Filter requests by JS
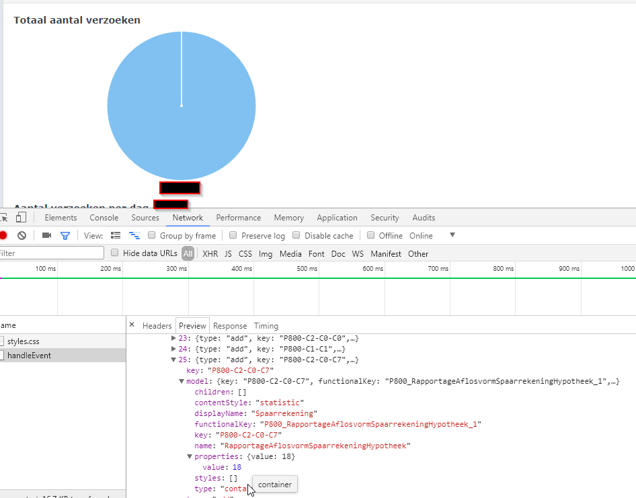Screen dimensions: 636x498 [229, 253]
